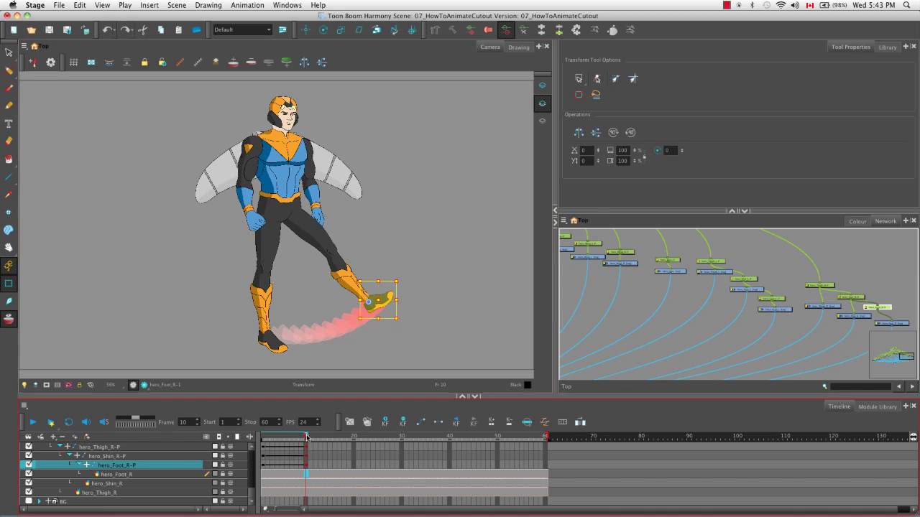This screenshot has width=920, height=517.
Task: Click the gear icon in Camera toolbar
Action: pyautogui.click(x=50, y=62)
